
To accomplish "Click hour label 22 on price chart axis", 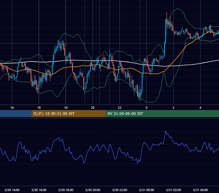I will 120,108.
